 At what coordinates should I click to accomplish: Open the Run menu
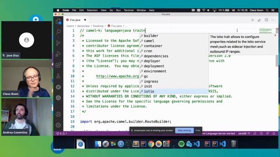[119, 10]
